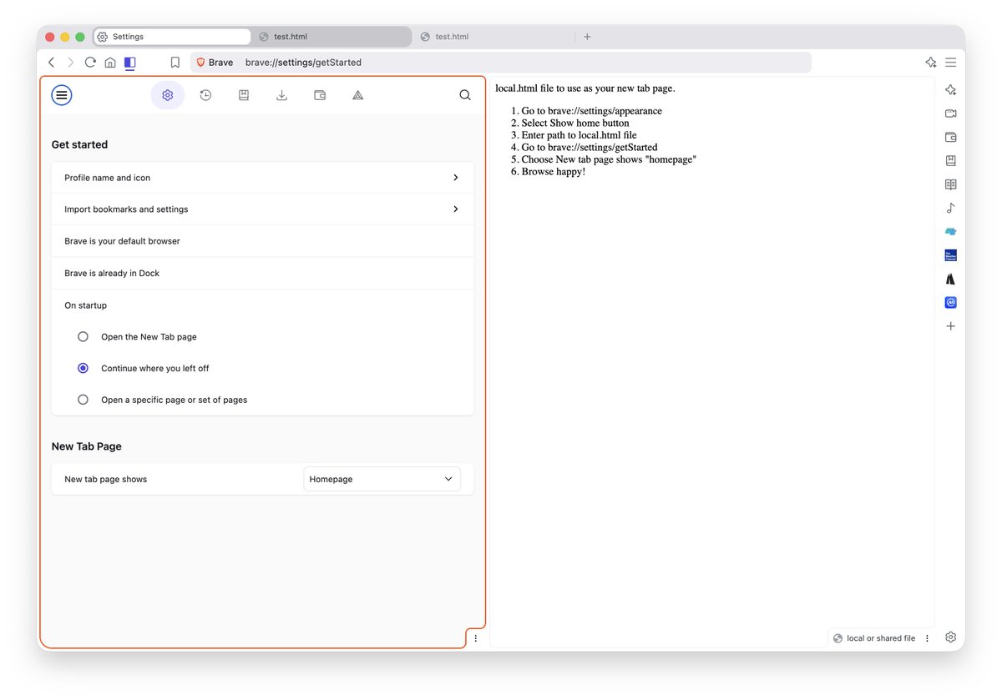Open Brave Wallet in the sidebar
Image resolution: width=1002 pixels, height=700 pixels.
pos(950,138)
